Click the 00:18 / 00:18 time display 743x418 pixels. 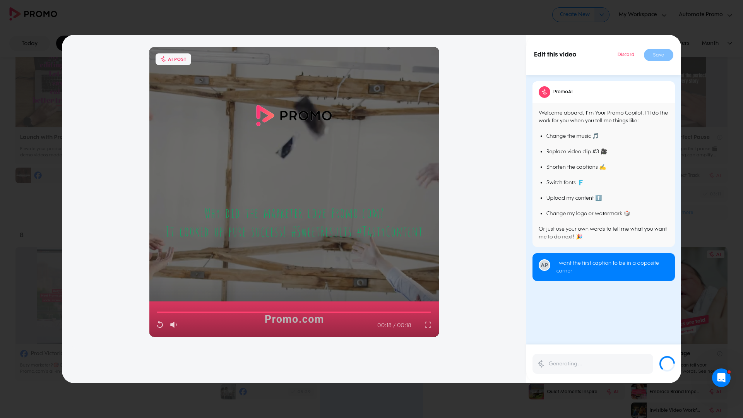point(394,325)
